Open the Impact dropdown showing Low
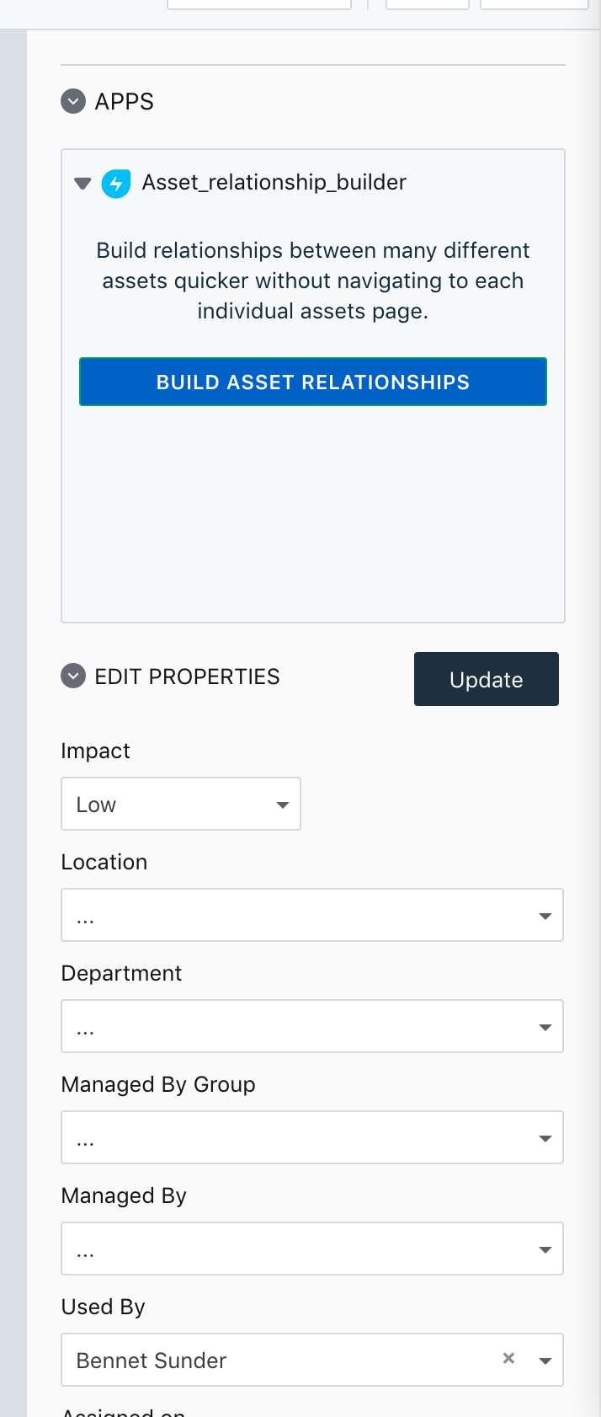Viewport: 601px width, 1417px height. tap(181, 804)
